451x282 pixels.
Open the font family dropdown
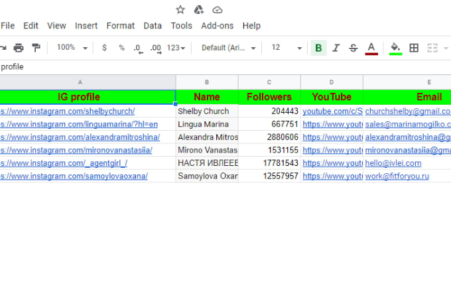coord(228,48)
